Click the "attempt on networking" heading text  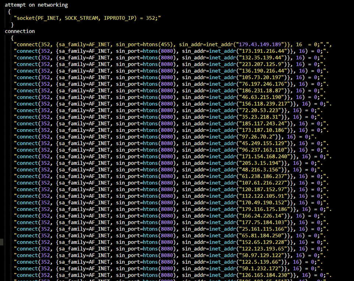coord(36,5)
